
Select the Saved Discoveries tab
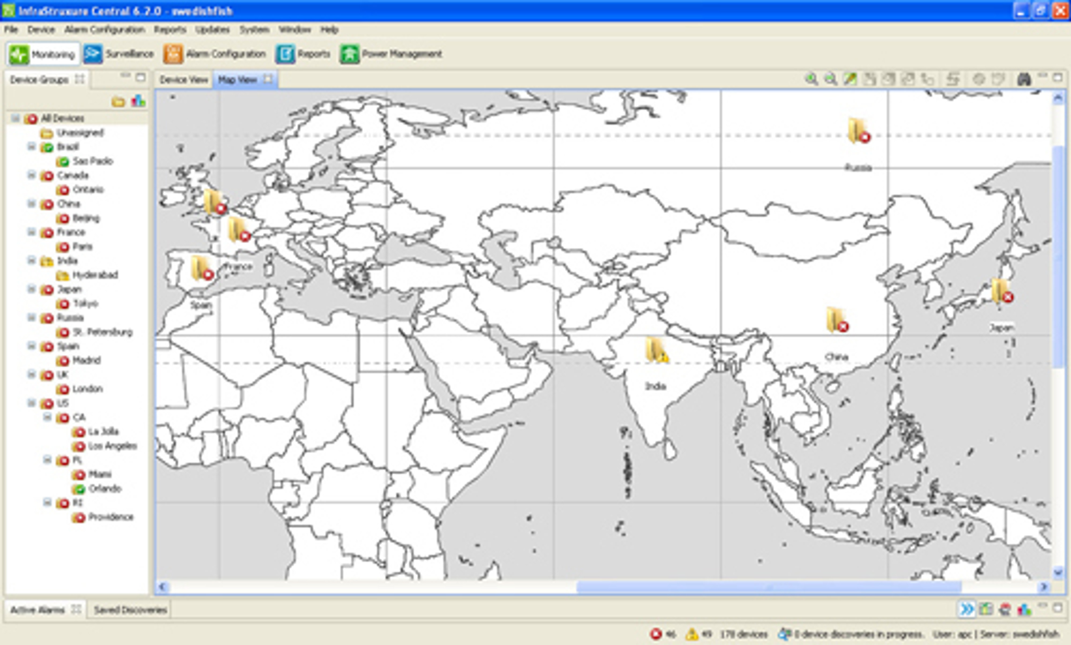pyautogui.click(x=130, y=610)
